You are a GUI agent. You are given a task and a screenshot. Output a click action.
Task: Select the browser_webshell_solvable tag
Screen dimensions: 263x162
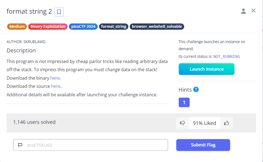click(x=157, y=26)
